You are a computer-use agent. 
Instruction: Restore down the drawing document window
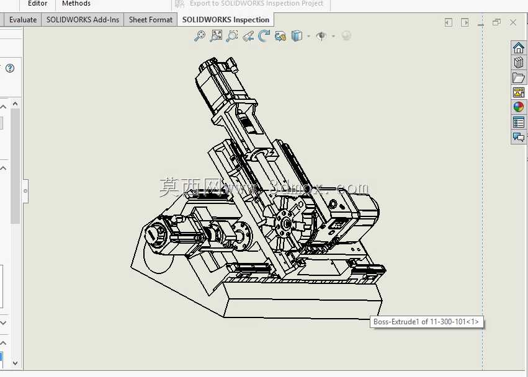point(496,22)
